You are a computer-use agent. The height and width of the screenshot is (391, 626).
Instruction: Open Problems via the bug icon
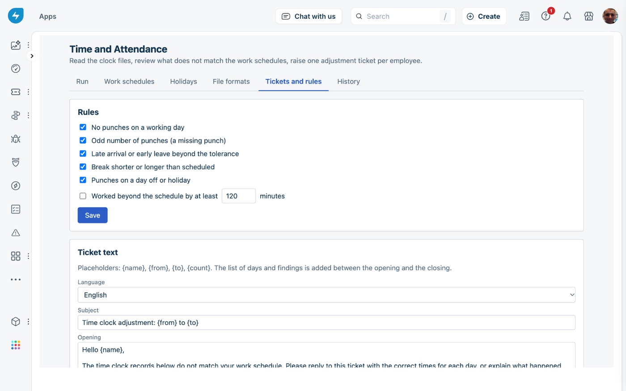(x=16, y=139)
